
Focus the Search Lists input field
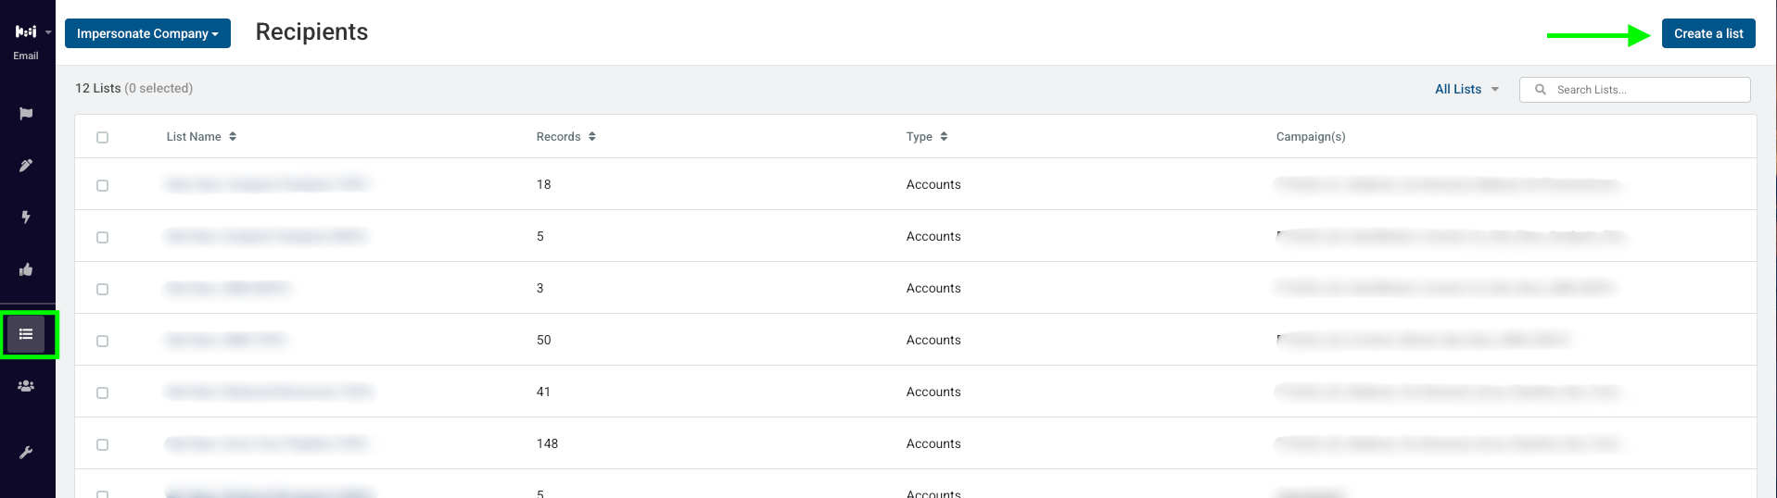pos(1635,90)
